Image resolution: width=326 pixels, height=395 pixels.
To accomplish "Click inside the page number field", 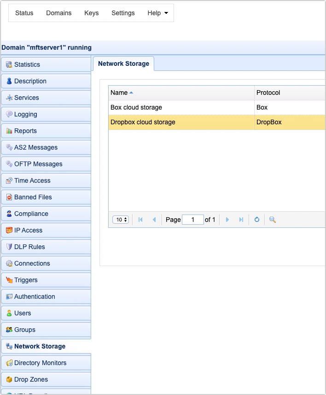I will point(192,220).
